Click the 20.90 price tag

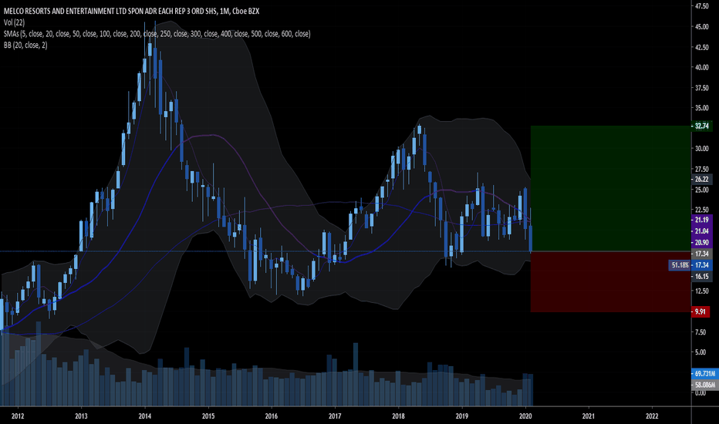pyautogui.click(x=701, y=243)
